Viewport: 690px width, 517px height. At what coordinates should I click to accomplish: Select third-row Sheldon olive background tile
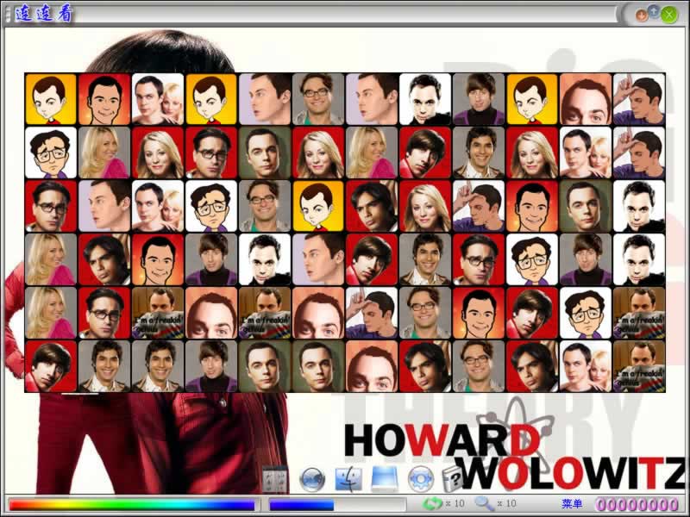pos(586,206)
